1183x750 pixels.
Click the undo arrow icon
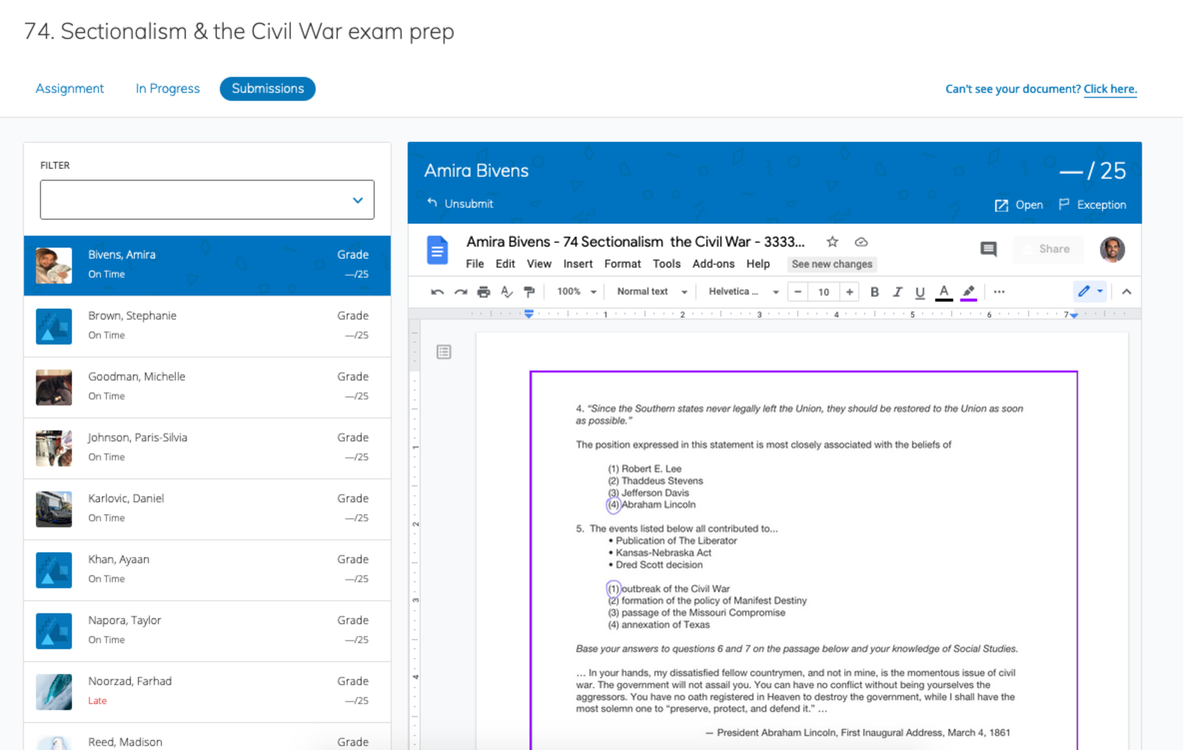(437, 292)
